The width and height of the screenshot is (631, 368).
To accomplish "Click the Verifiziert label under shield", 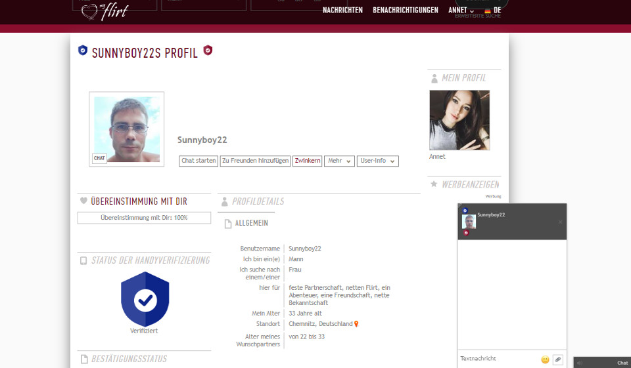I will (144, 331).
